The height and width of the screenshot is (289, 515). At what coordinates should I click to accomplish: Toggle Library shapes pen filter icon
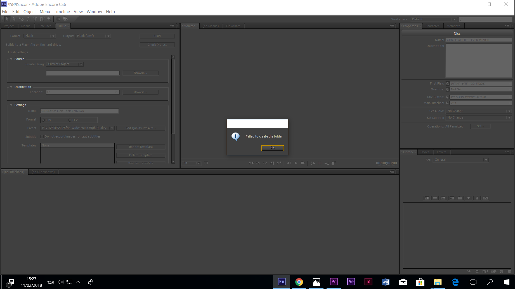477,198
